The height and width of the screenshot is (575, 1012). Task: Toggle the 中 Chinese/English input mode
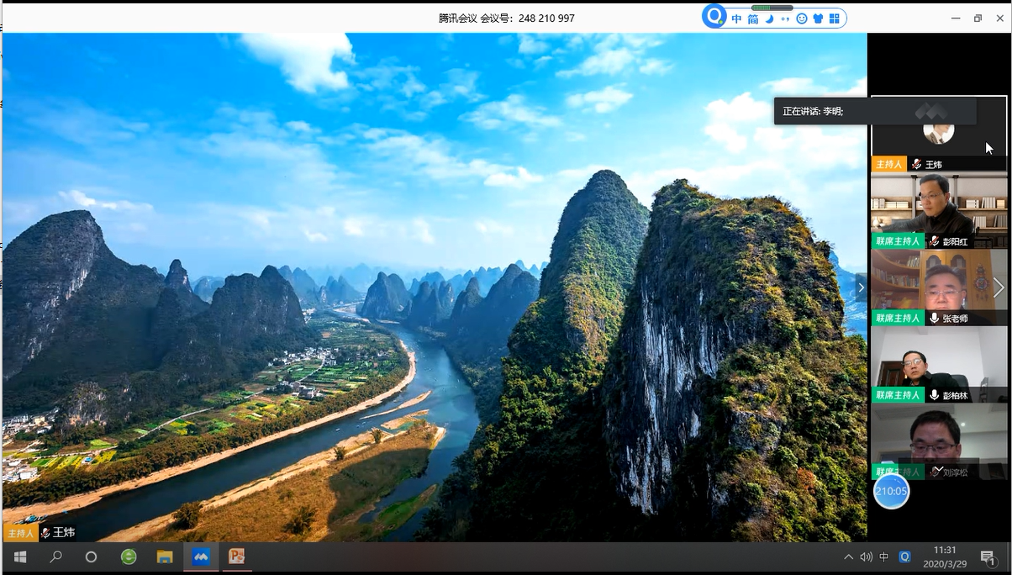[737, 18]
